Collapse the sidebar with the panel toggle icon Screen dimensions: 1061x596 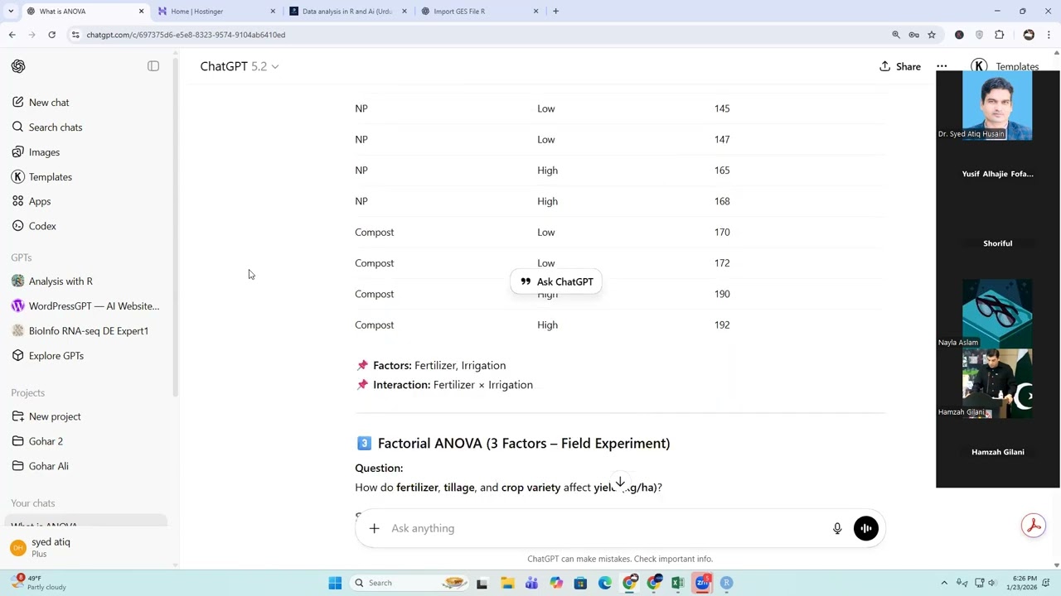153,66
